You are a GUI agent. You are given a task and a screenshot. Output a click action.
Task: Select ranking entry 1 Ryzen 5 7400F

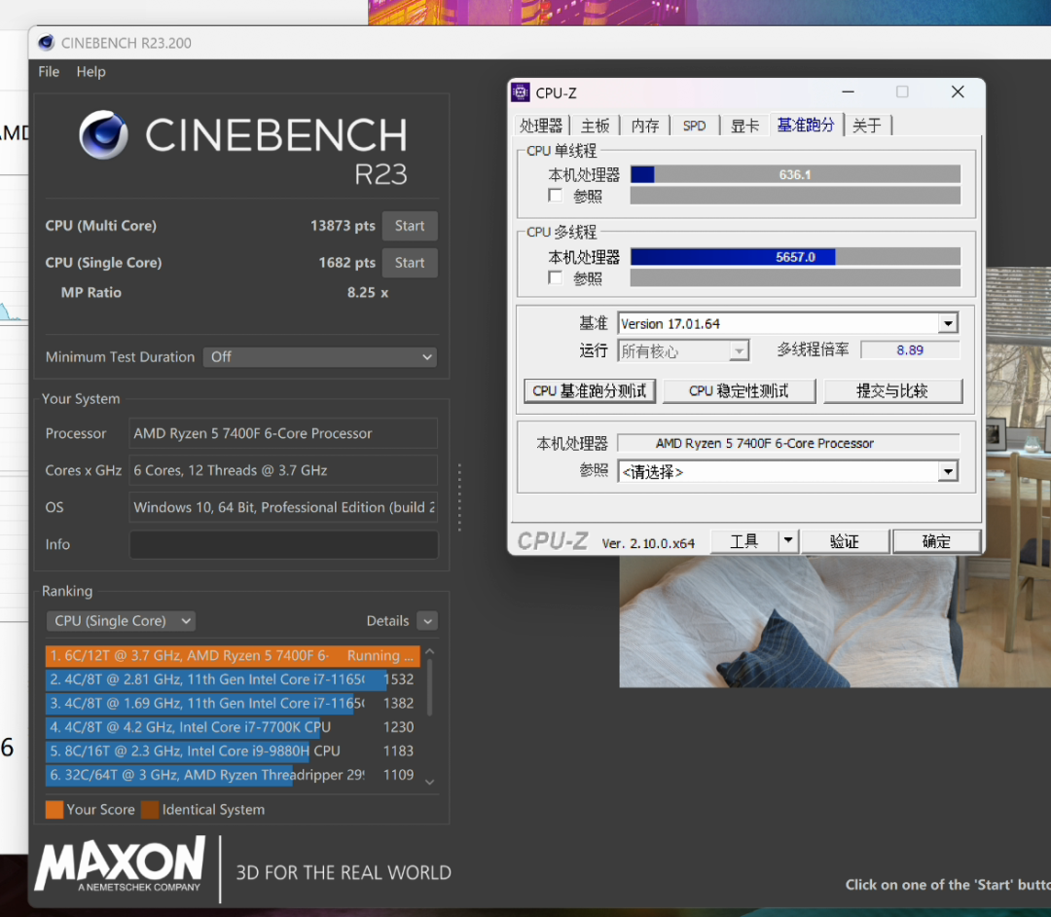233,655
